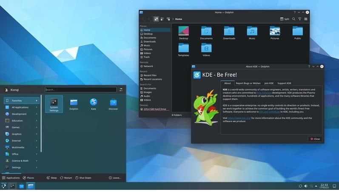Switch Dolphin to details view mode
Screen dimensions: 339x192
point(168,19)
